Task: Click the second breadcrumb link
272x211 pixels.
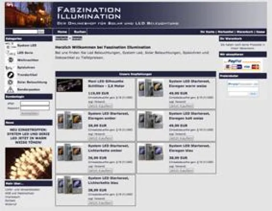Action: point(77,38)
